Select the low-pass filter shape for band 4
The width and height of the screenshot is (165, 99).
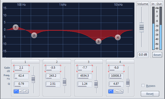(121, 91)
